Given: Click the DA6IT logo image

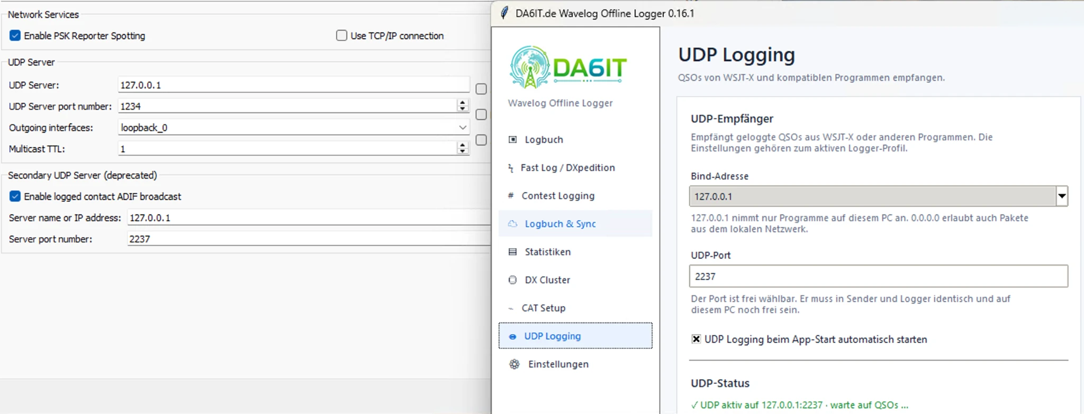Looking at the screenshot, I should 568,67.
